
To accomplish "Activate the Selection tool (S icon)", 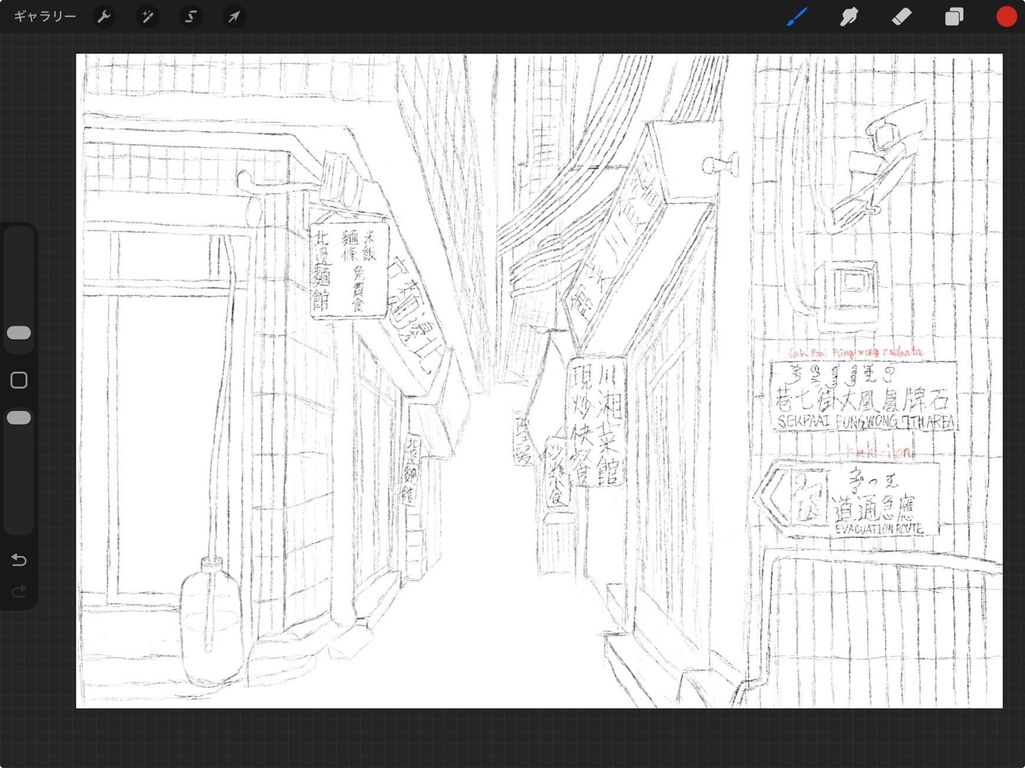I will click(190, 16).
